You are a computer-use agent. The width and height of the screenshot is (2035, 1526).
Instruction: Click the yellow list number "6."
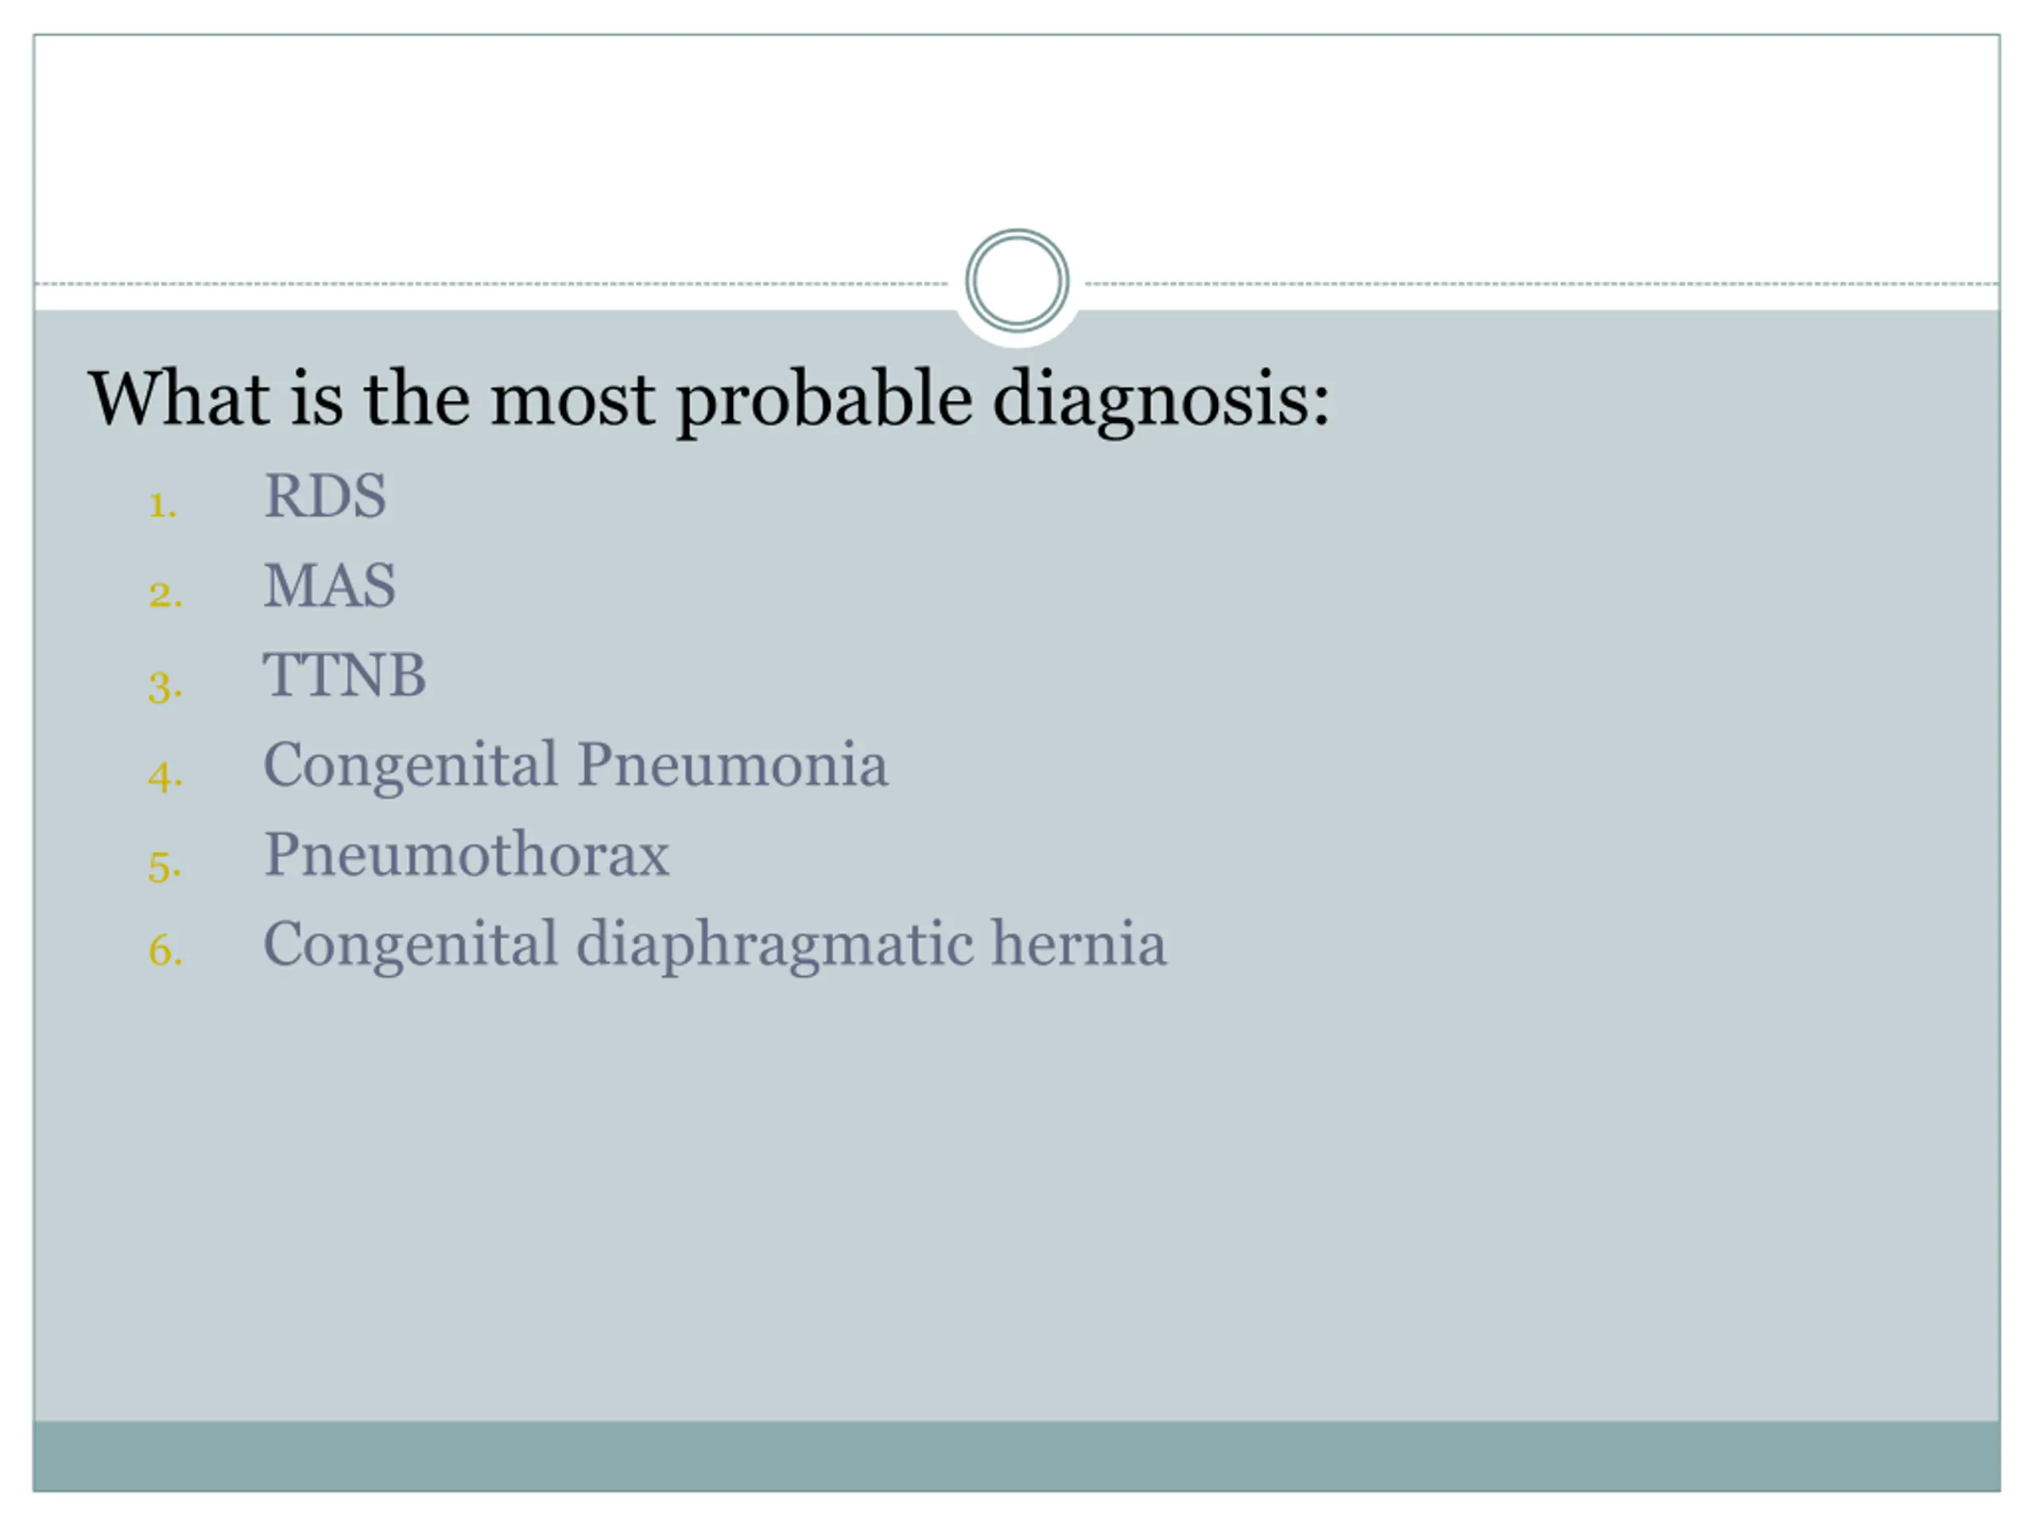[x=165, y=951]
